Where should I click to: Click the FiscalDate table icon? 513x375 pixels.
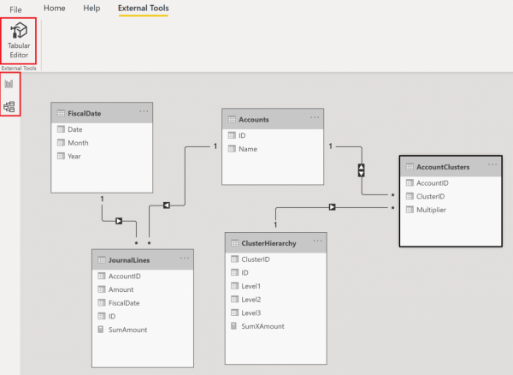(x=61, y=113)
